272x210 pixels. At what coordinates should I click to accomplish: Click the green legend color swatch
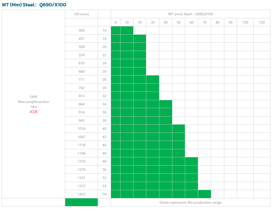[81, 202]
